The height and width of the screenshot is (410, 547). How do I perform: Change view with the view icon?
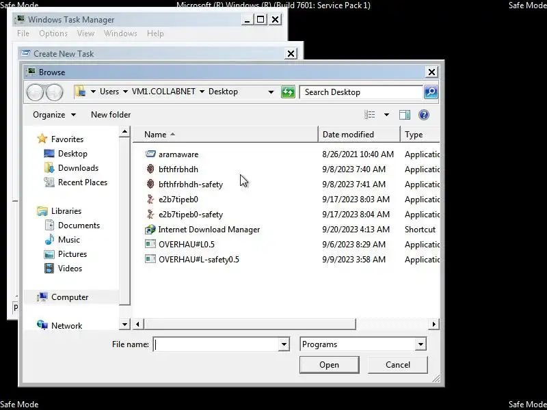tap(369, 115)
